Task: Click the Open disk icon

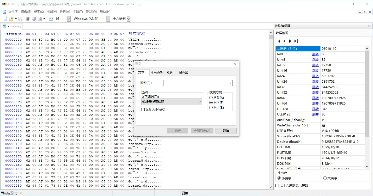Action: 34,19
